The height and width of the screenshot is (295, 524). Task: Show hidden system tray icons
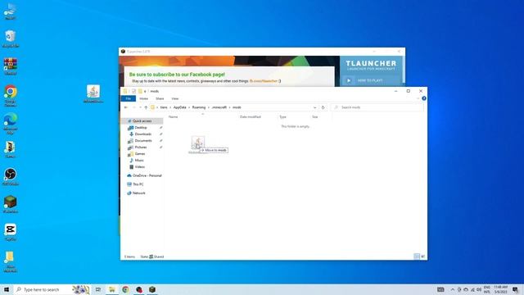[x=453, y=289]
